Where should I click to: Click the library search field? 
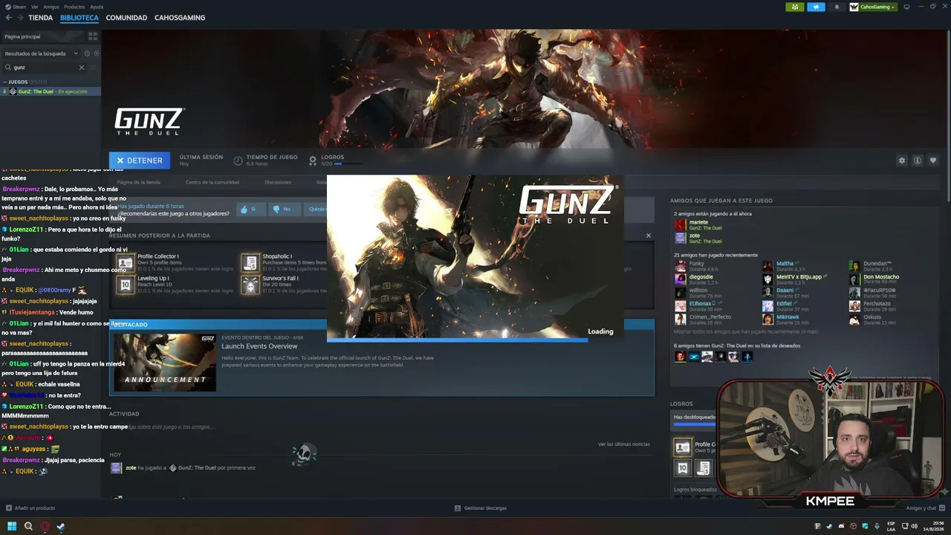(x=45, y=68)
